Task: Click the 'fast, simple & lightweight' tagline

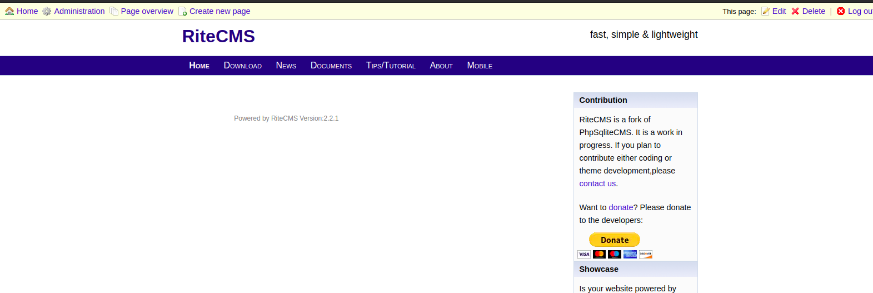Action: click(x=643, y=34)
